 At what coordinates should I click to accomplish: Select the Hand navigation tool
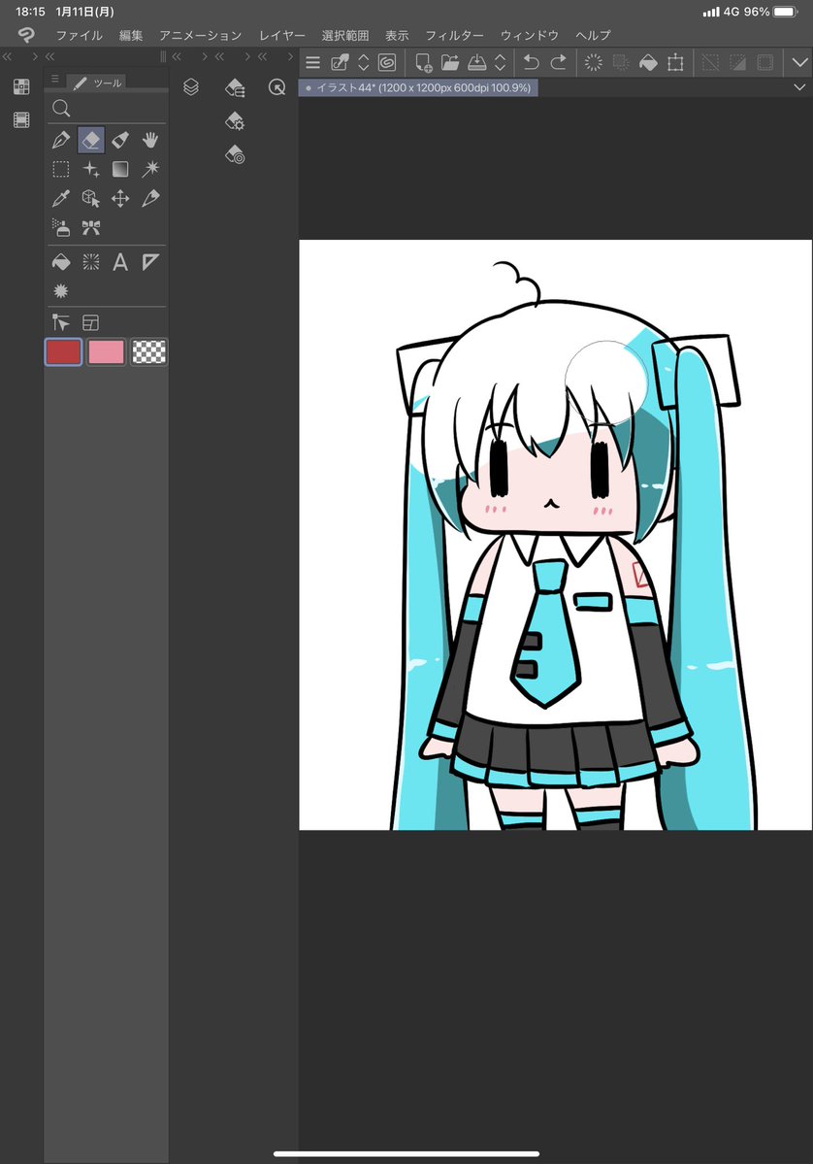coord(149,140)
